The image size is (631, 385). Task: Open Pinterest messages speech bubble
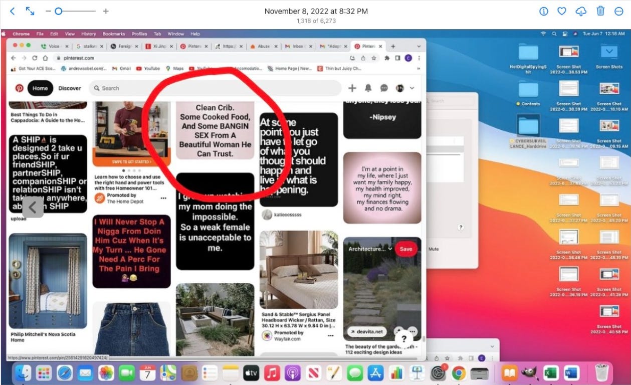(x=384, y=88)
